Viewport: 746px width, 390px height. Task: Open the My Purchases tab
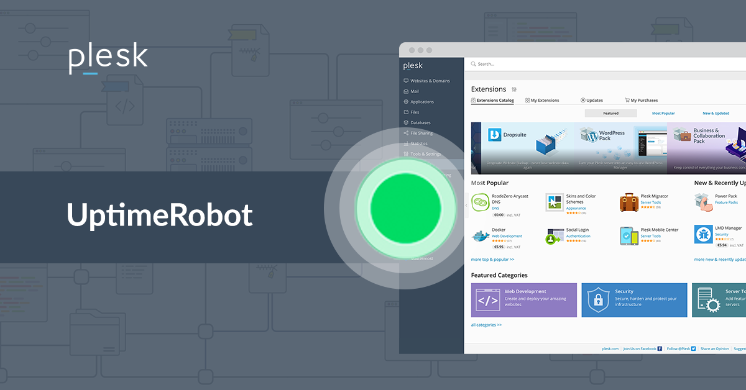tap(641, 100)
